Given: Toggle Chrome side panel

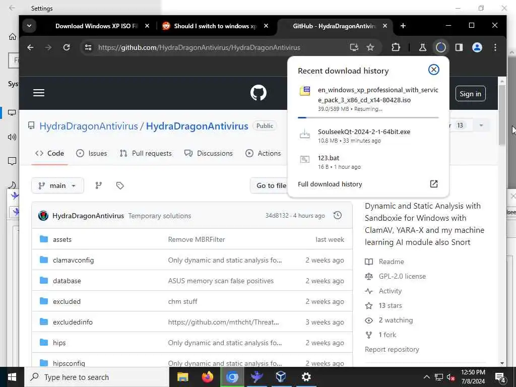Looking at the screenshot, I should click(459, 47).
